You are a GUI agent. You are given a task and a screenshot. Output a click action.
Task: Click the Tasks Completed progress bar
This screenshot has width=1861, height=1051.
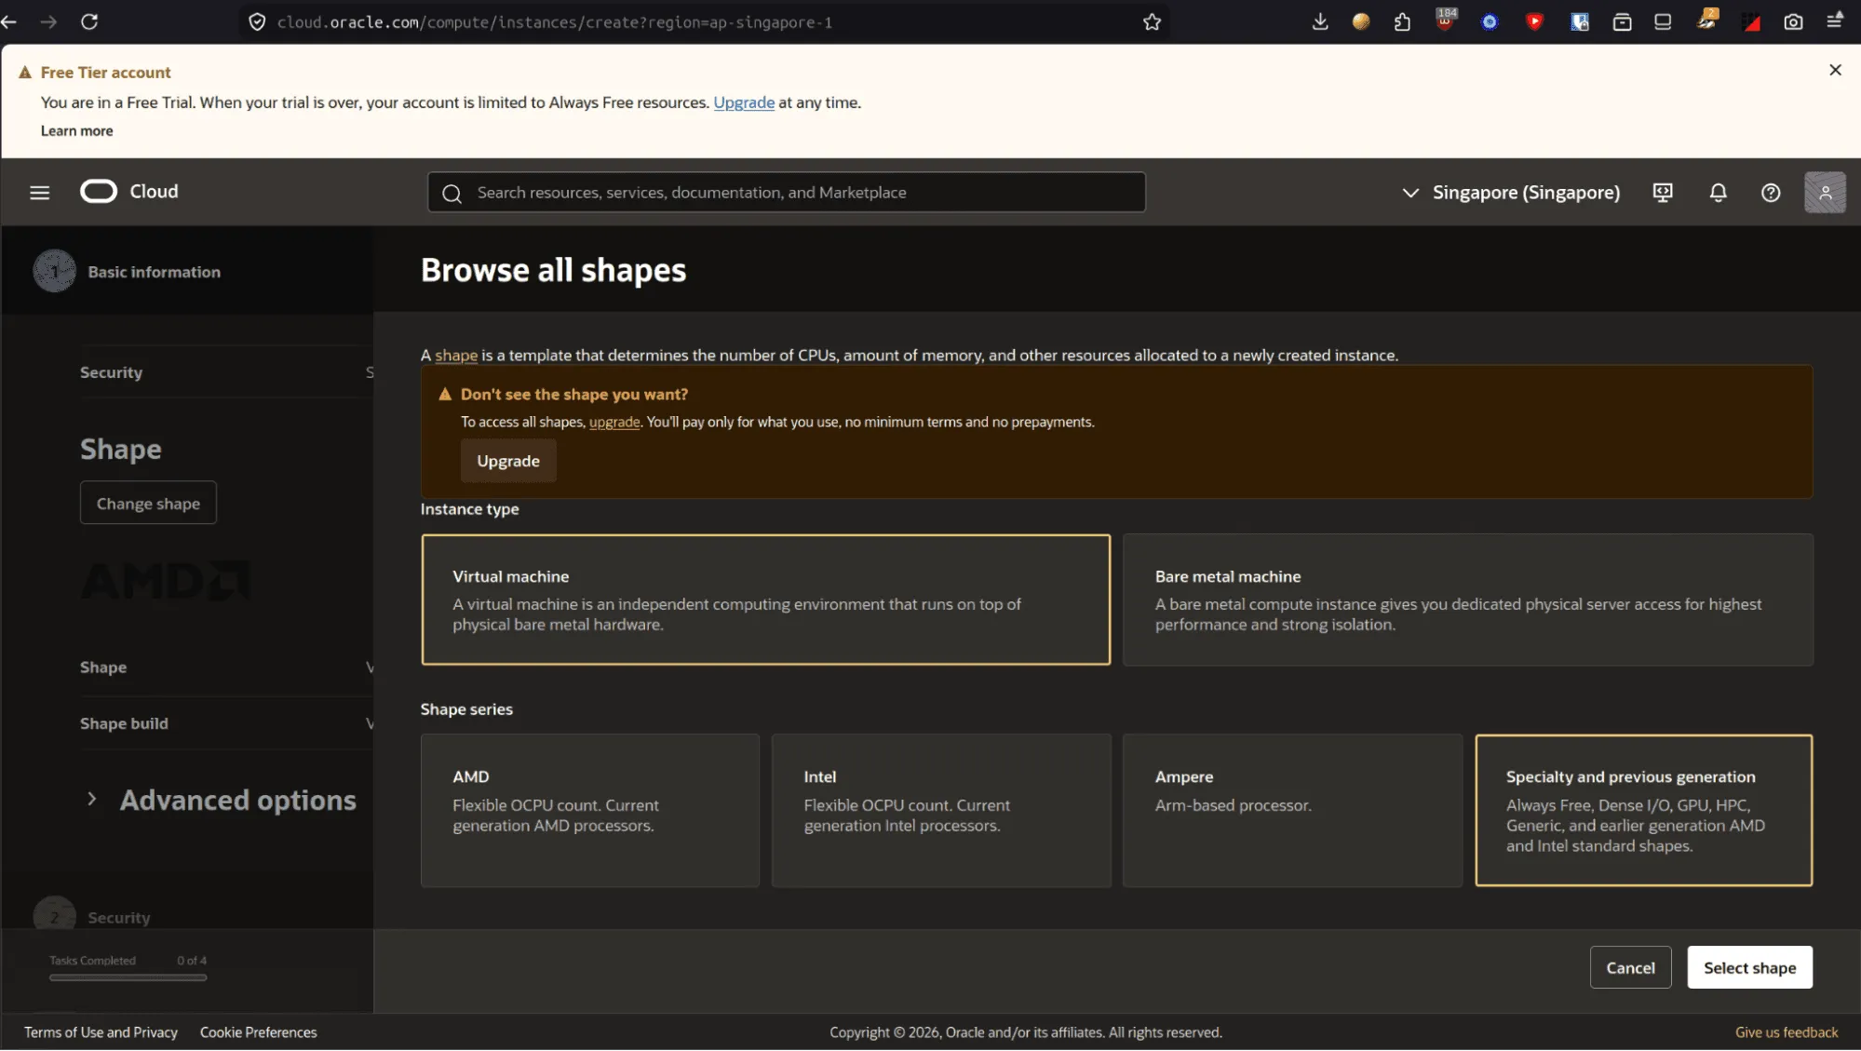128,977
